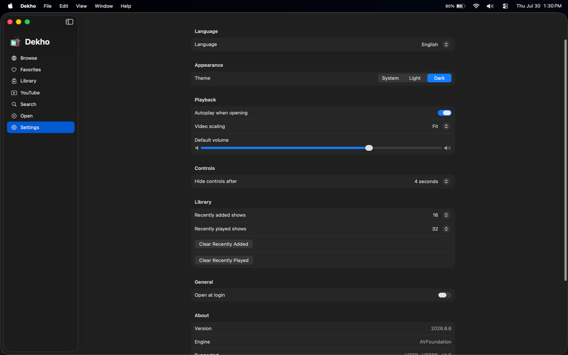Go to Browse in sidebar
Image resolution: width=568 pixels, height=355 pixels.
(x=41, y=58)
